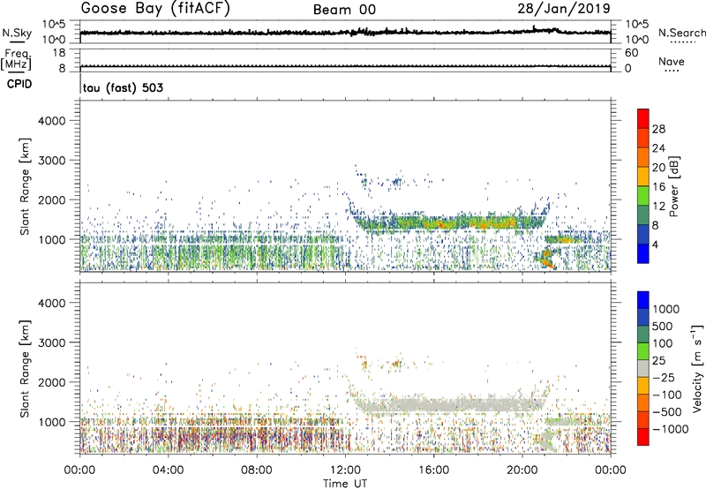Select the "Beam 00" label
706x489 pixels.
pyautogui.click(x=344, y=10)
